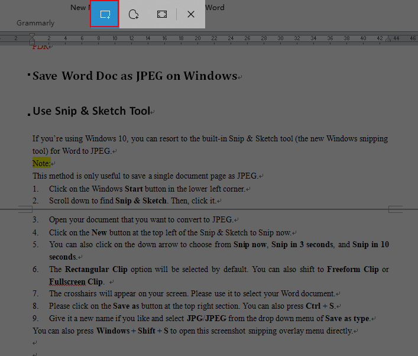Click the highlighted 'Note:' text
Image resolution: width=418 pixels, height=356 pixels.
pos(41,163)
